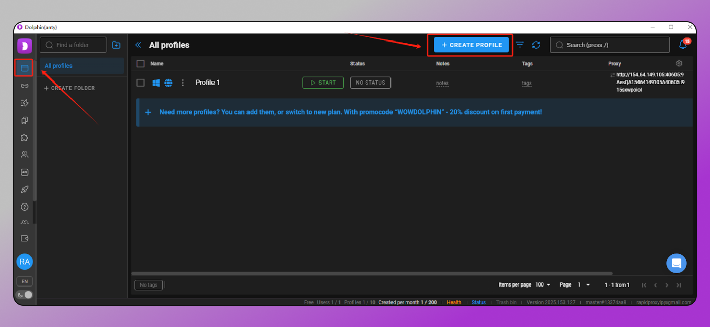Go to last page of profiles
Screen dimensions: 710x327
[679, 285]
